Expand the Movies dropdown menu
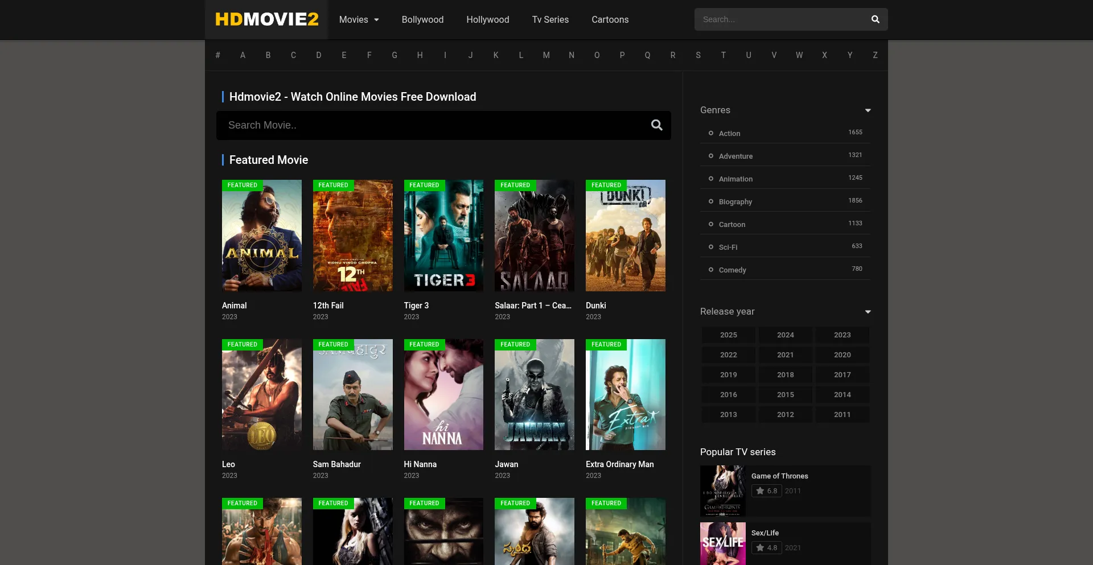 (x=359, y=19)
